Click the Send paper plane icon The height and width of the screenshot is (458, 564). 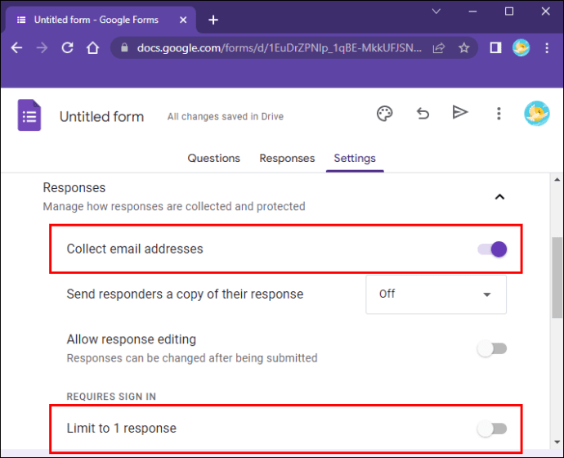pyautogui.click(x=460, y=113)
